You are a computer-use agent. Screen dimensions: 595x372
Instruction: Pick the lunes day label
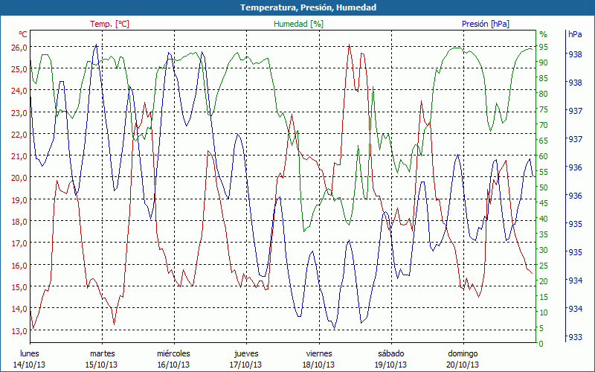point(30,353)
